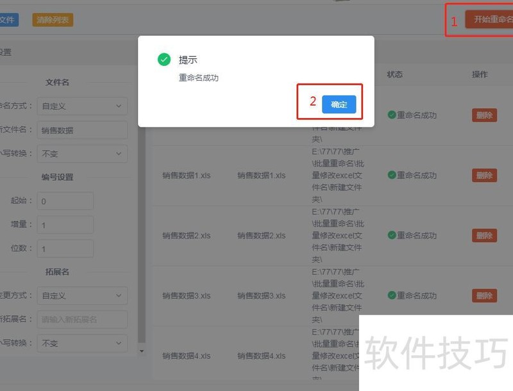Open the 大小写转换 dropdown under 文件名
The width and height of the screenshot is (513, 391).
pyautogui.click(x=82, y=153)
